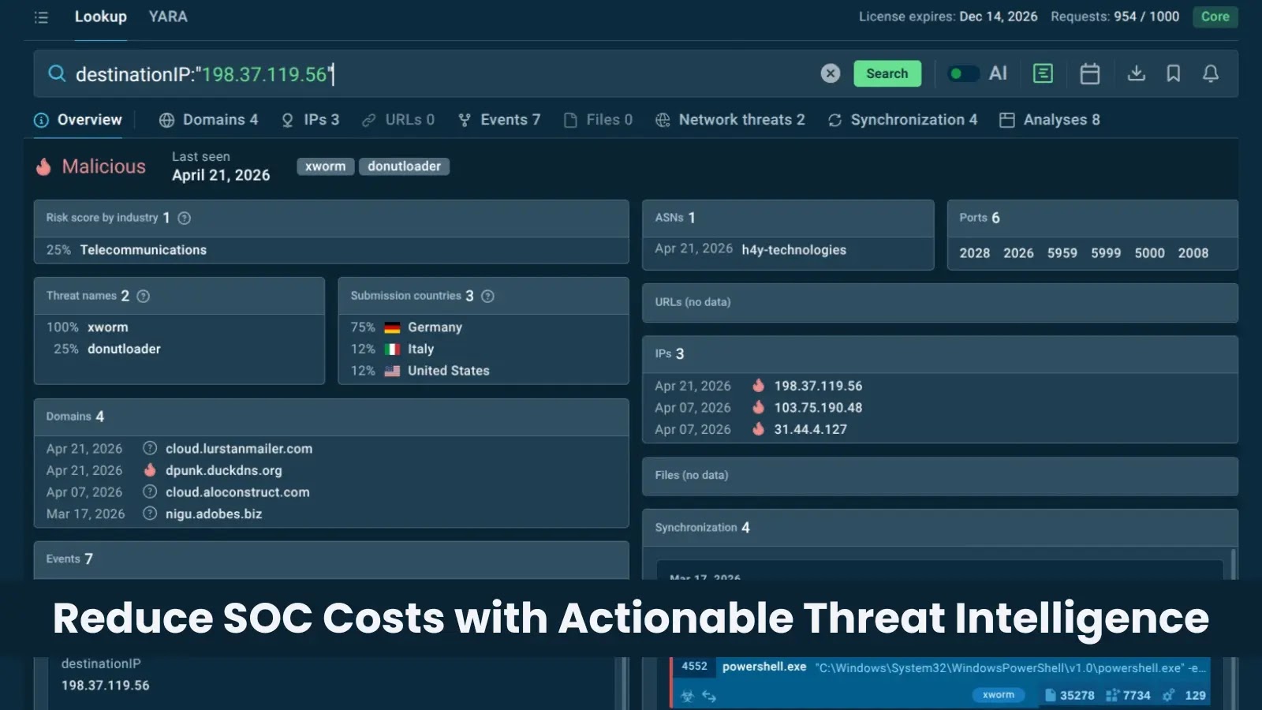The image size is (1262, 710).
Task: Click the xworm tag
Action: 325,166
